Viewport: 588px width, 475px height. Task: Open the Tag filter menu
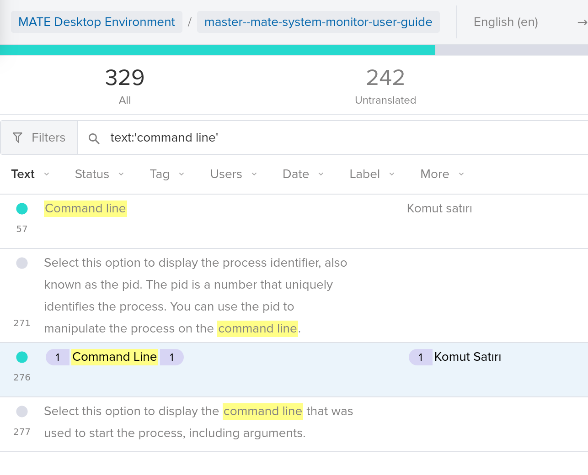[x=166, y=174]
